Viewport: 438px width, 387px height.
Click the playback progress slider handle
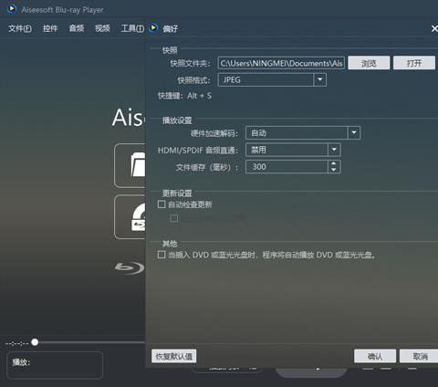(x=35, y=342)
